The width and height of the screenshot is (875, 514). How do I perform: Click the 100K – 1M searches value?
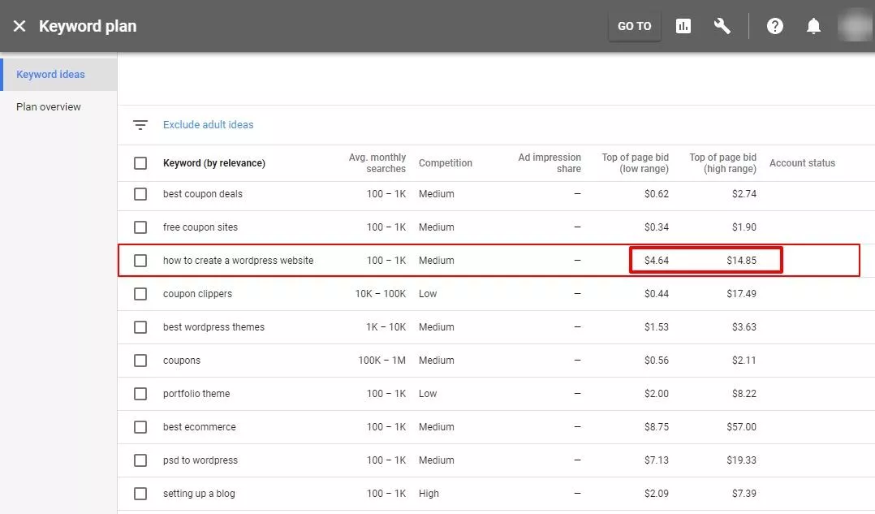[381, 361]
